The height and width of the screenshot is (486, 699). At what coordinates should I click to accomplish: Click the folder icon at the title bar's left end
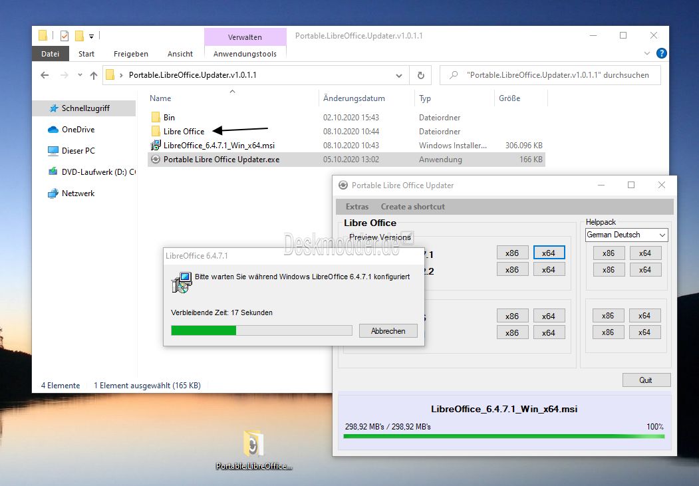click(43, 36)
